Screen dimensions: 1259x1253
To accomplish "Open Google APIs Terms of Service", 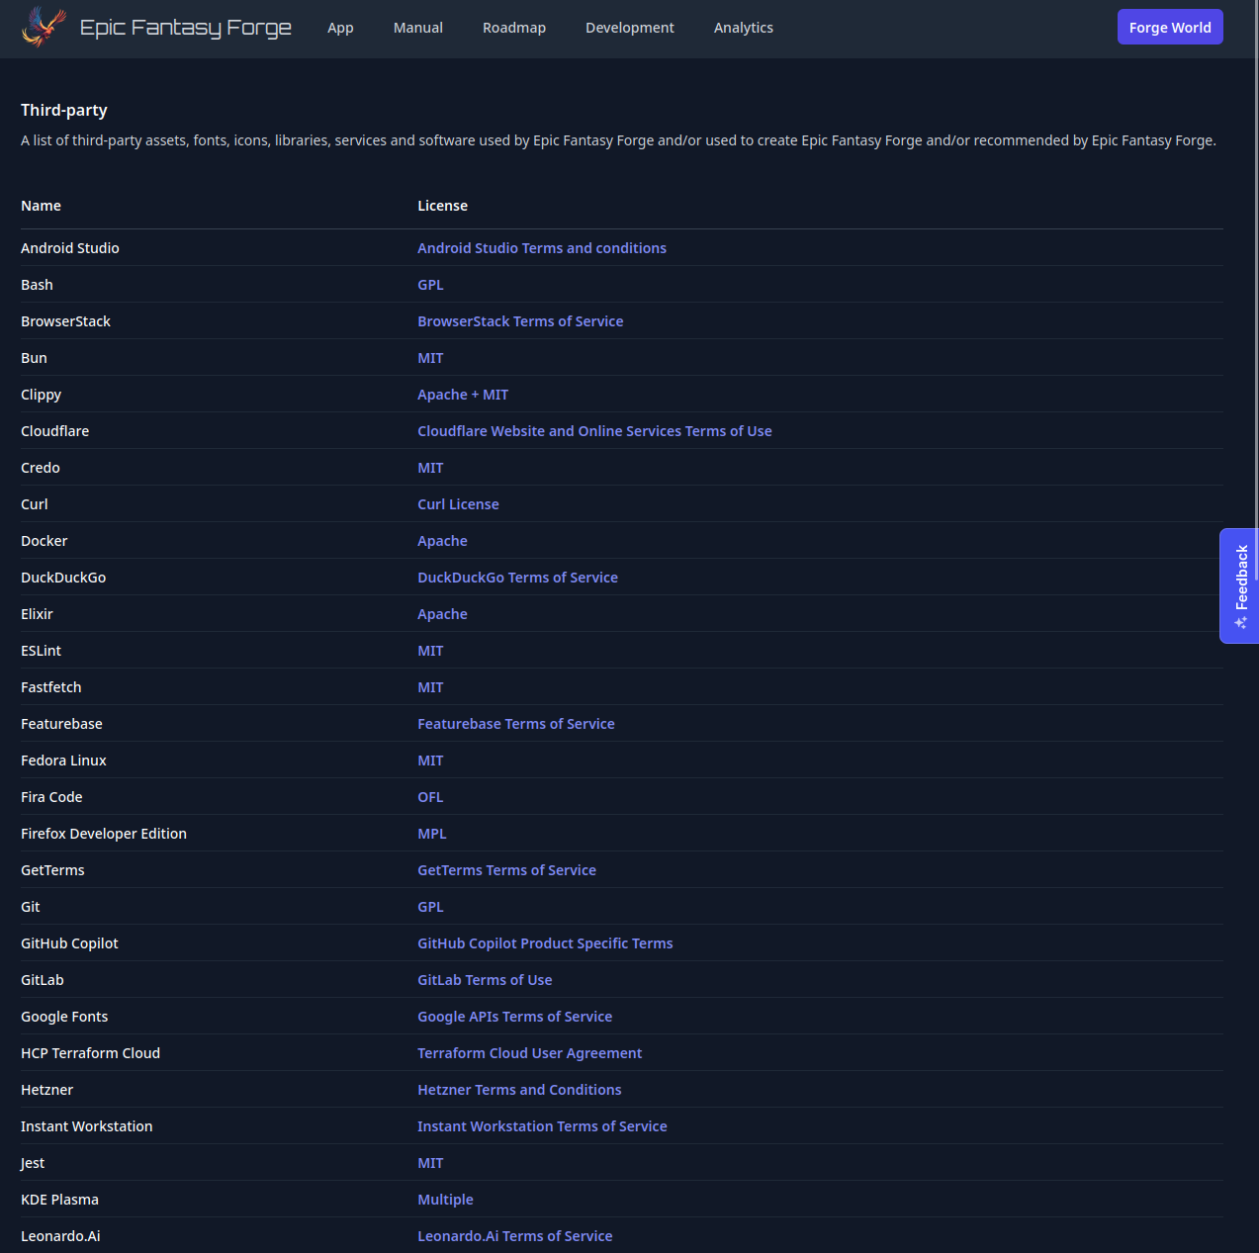I will pyautogui.click(x=514, y=1017).
